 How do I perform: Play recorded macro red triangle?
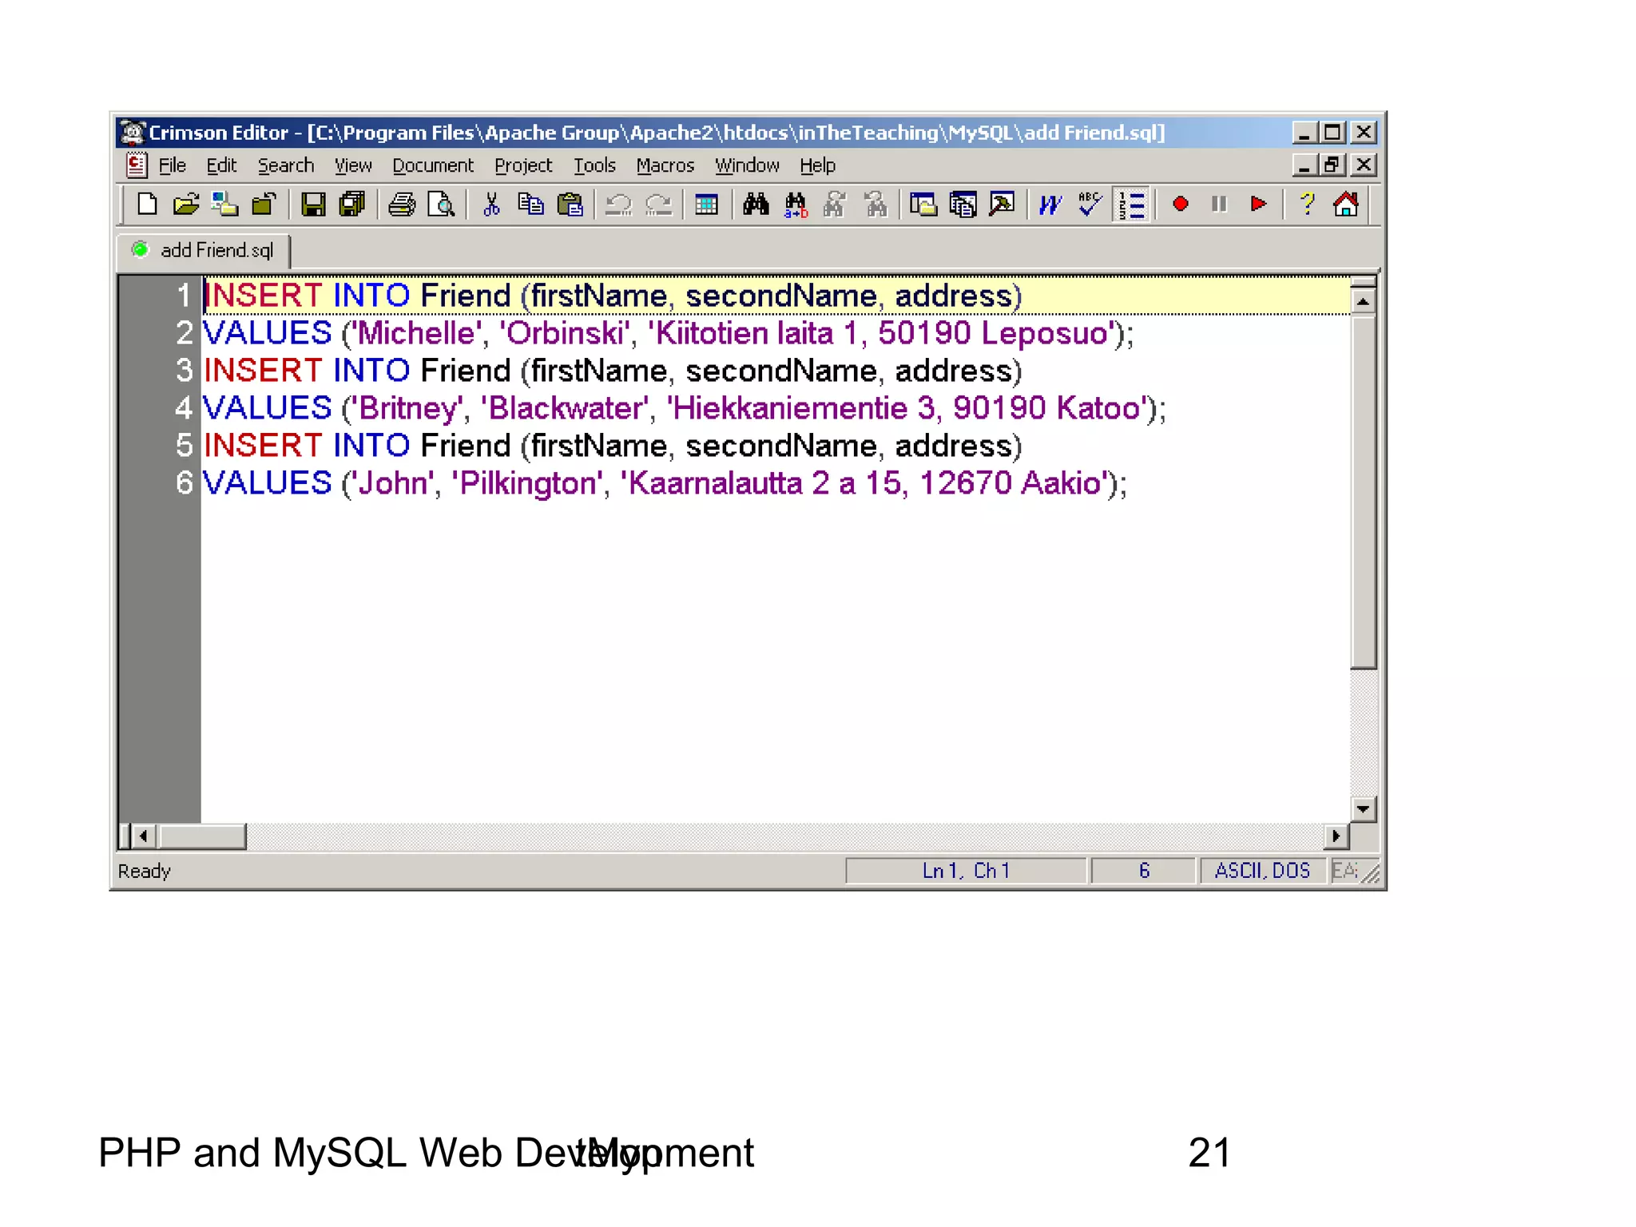coord(1258,204)
